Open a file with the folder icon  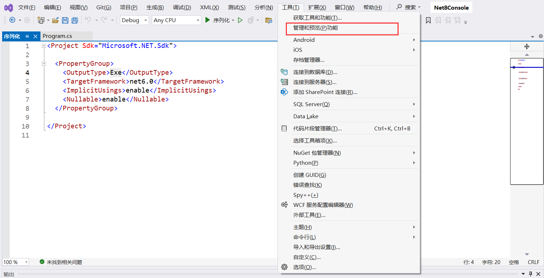tap(55, 20)
